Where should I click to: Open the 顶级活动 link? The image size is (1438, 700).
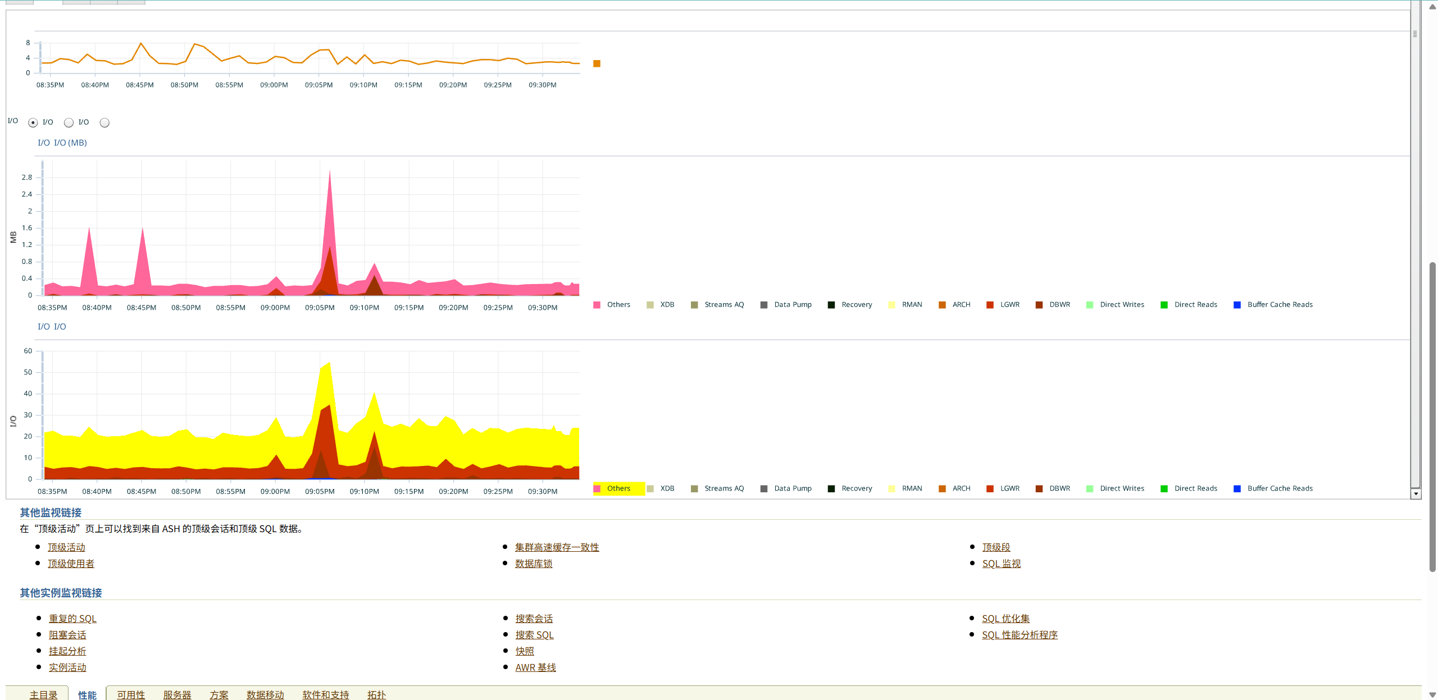coord(66,547)
